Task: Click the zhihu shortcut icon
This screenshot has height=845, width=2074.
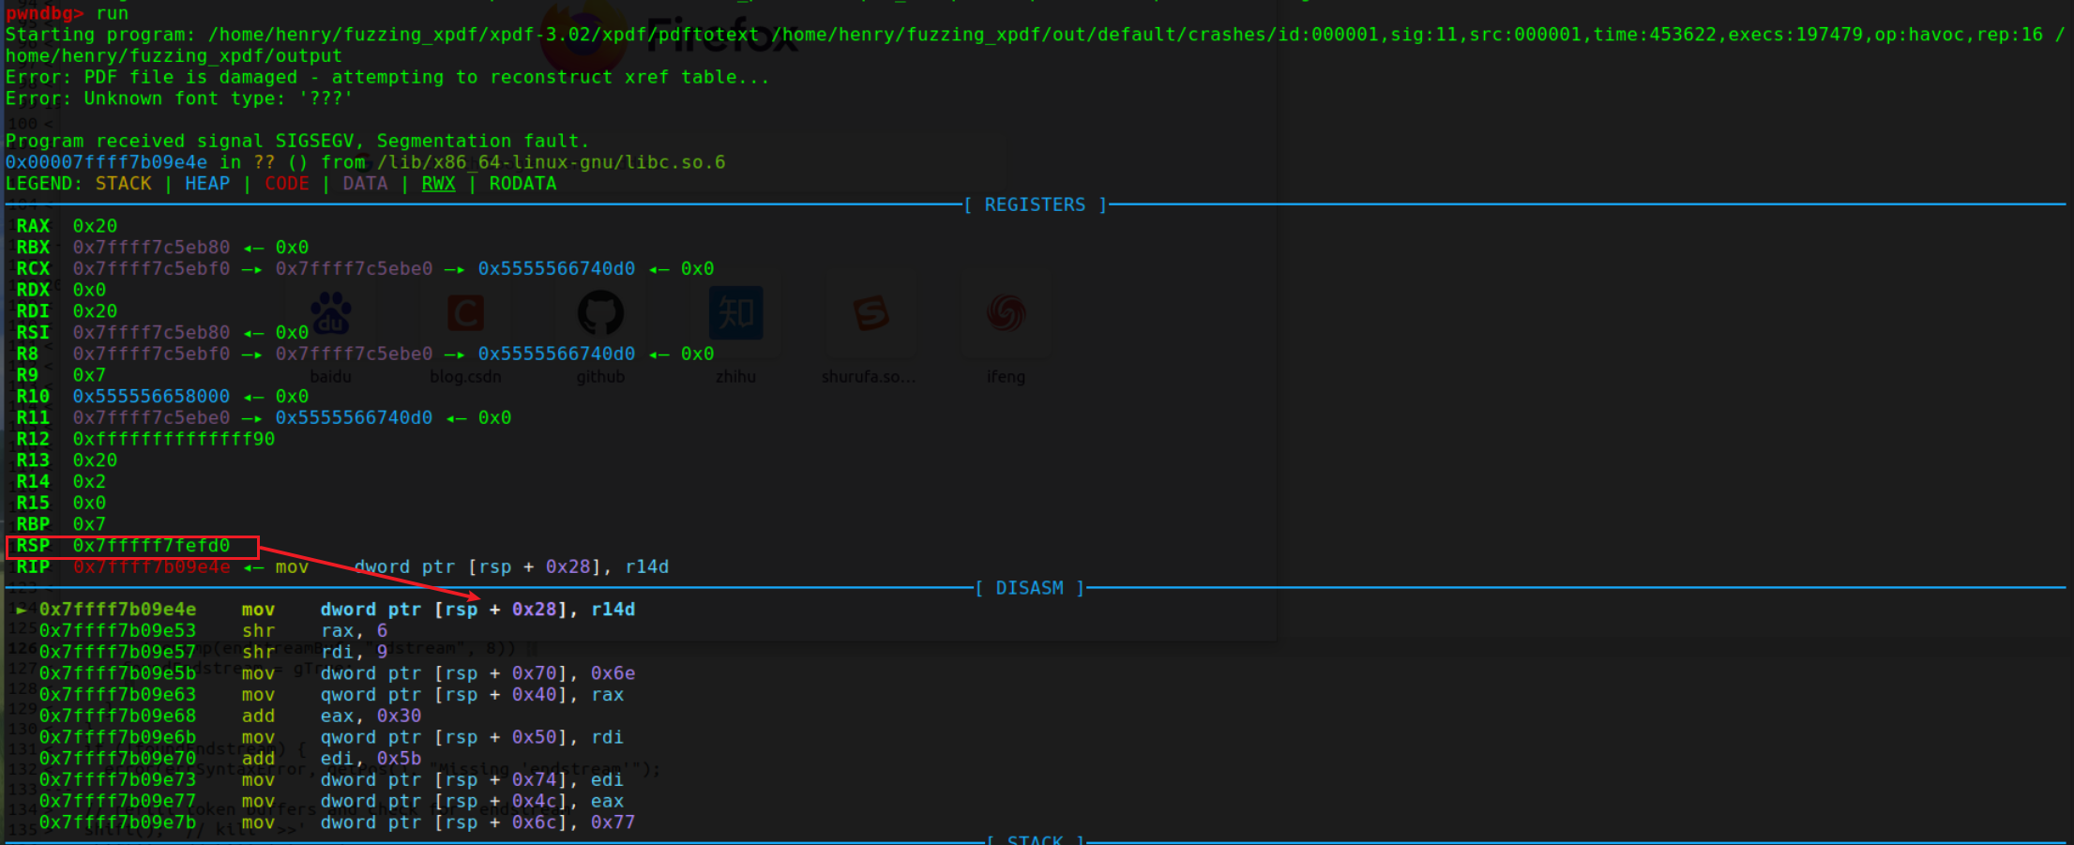Action: click(735, 313)
